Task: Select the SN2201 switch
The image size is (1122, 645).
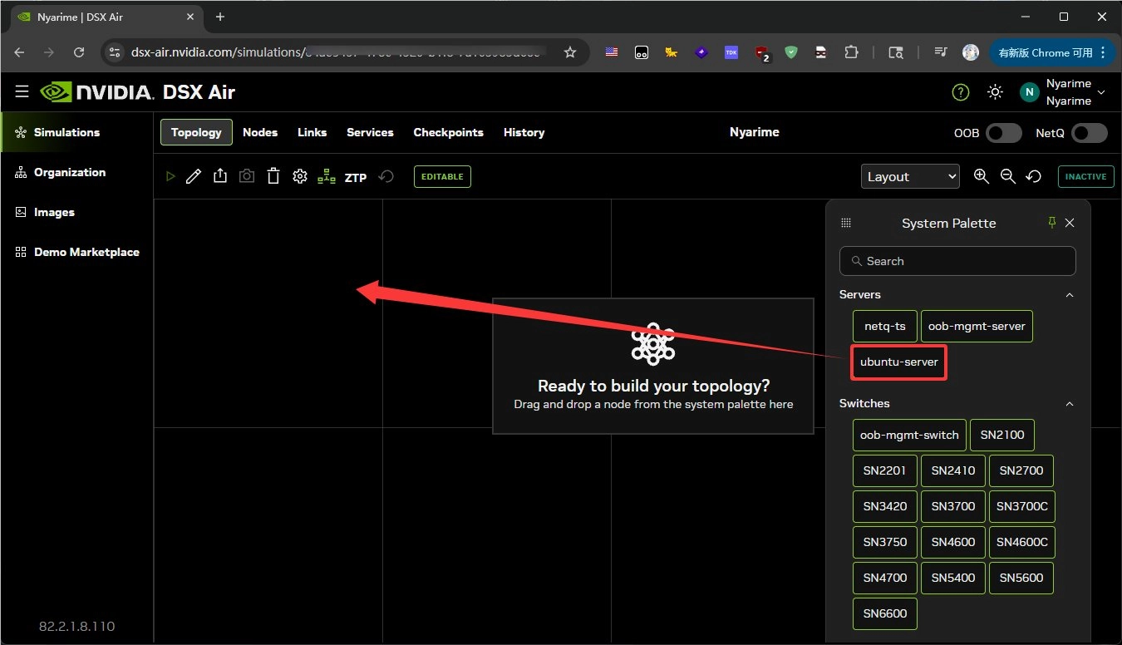Action: 885,470
